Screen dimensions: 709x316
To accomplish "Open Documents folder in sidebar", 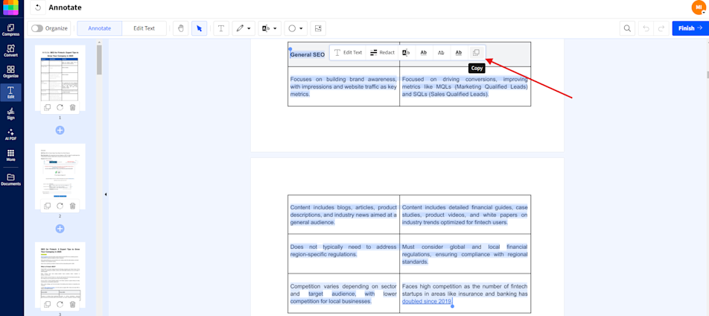I will click(x=10, y=180).
